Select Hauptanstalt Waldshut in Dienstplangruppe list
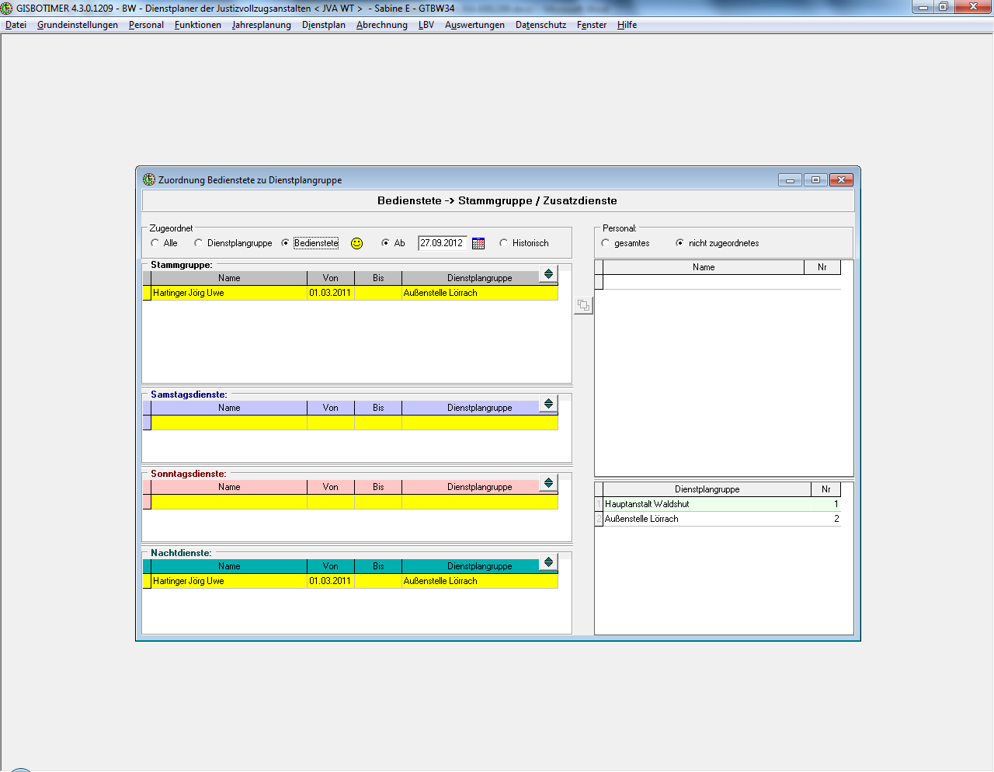994x772 pixels. (x=707, y=504)
